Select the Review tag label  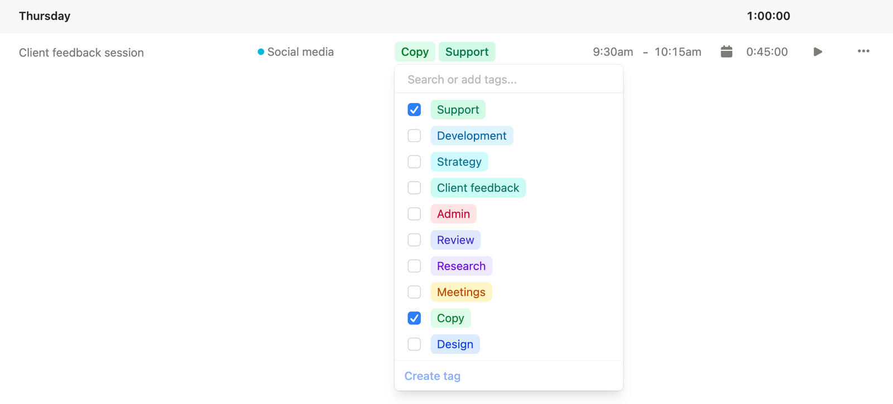(x=455, y=240)
